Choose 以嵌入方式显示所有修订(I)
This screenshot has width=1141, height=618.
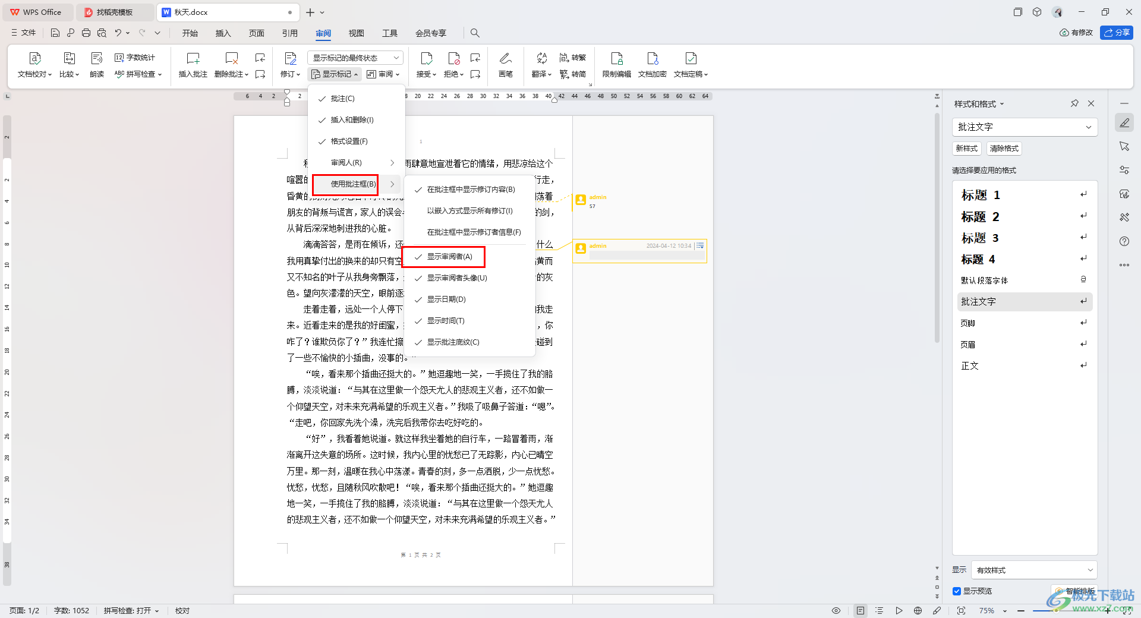coord(470,211)
